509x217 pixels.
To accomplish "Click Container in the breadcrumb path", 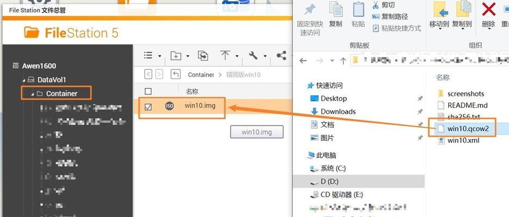I will tap(201, 75).
